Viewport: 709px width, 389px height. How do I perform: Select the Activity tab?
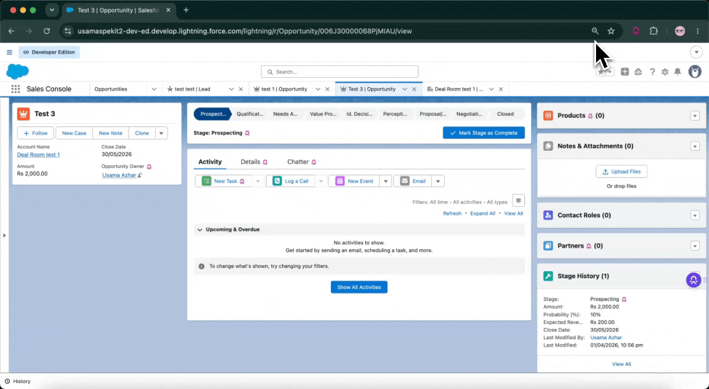tap(210, 162)
